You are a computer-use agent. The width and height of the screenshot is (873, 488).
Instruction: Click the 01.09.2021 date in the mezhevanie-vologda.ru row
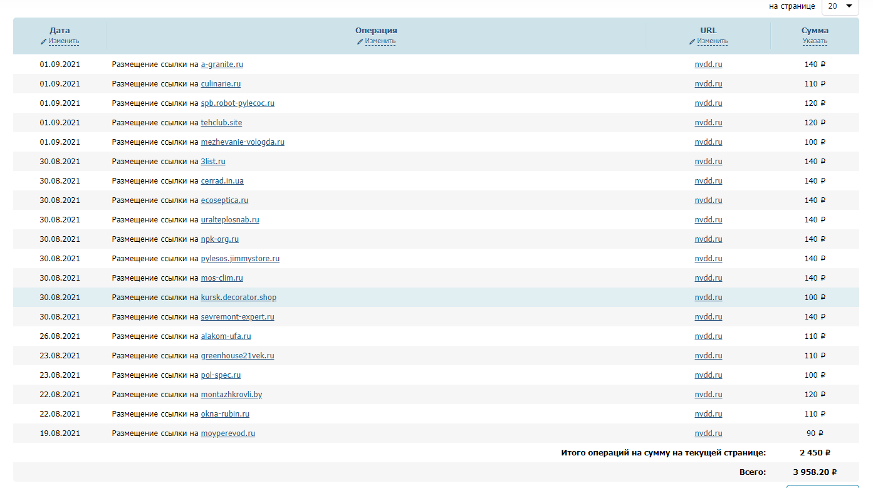tap(60, 142)
